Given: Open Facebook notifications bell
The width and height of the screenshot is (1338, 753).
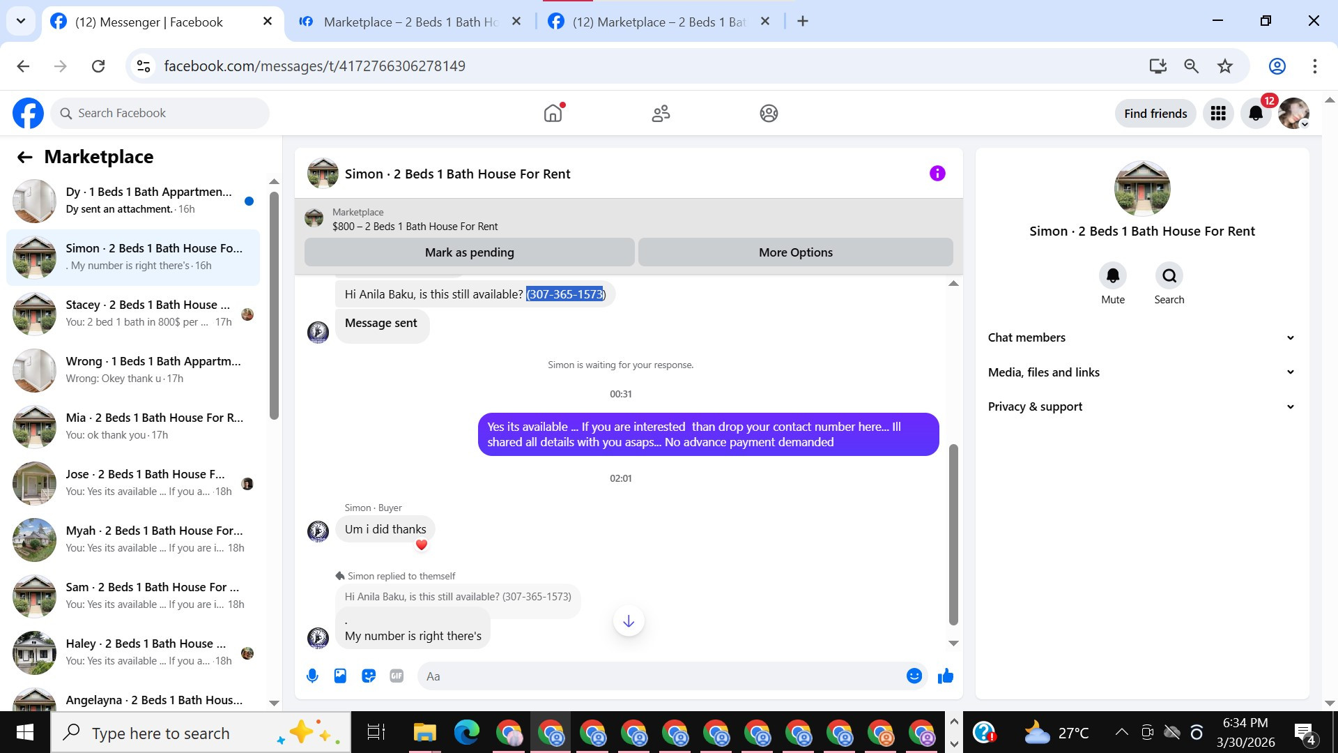Looking at the screenshot, I should pyautogui.click(x=1256, y=114).
